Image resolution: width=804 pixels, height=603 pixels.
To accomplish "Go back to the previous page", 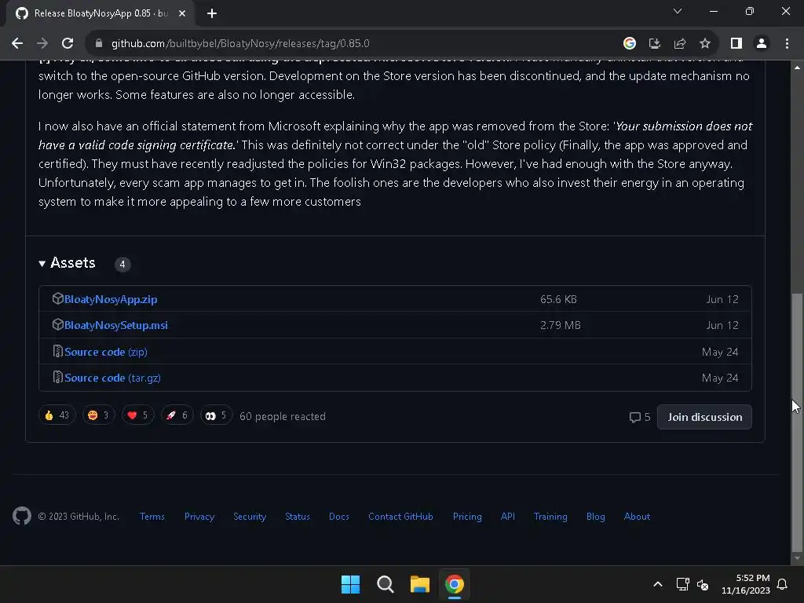I will coord(17,44).
